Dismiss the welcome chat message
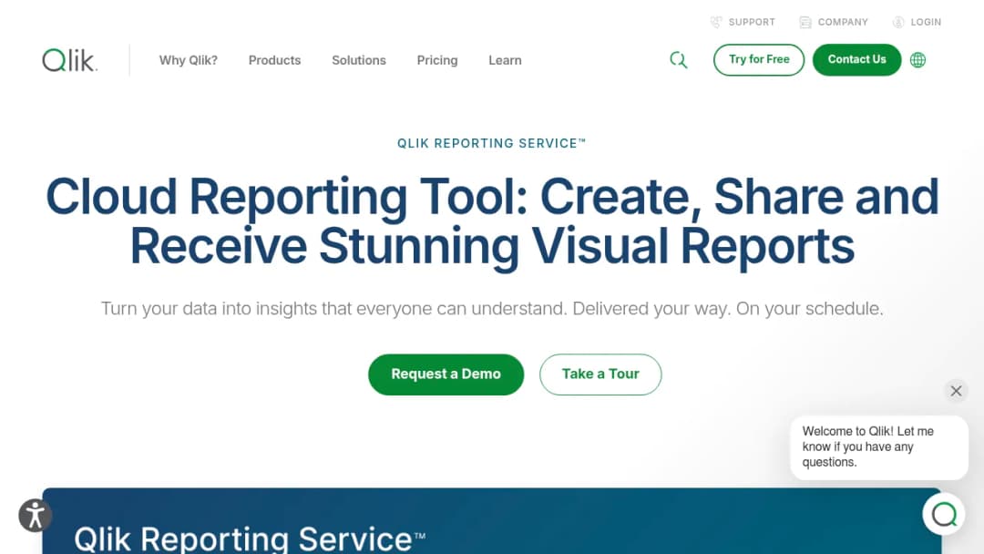The height and width of the screenshot is (554, 984). tap(956, 391)
